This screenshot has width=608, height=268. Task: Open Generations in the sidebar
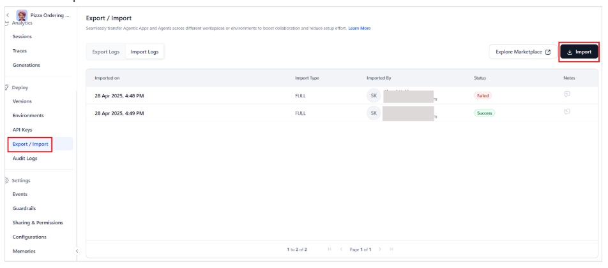pyautogui.click(x=26, y=65)
